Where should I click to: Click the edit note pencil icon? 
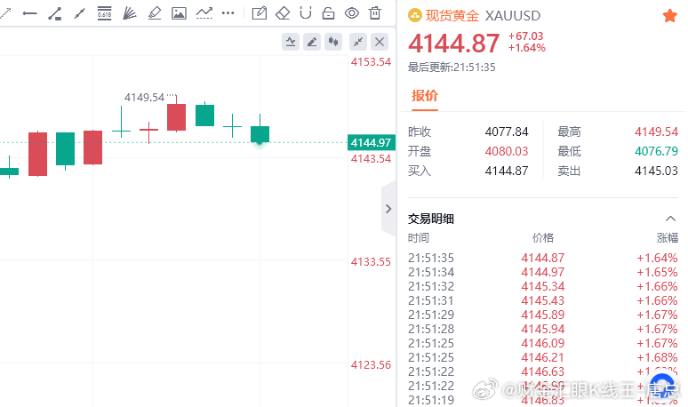(260, 13)
